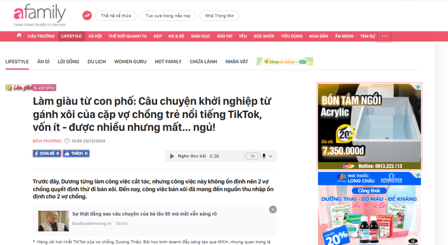Go to Tâm Sự section
This screenshot has height=245, width=448.
367,36
